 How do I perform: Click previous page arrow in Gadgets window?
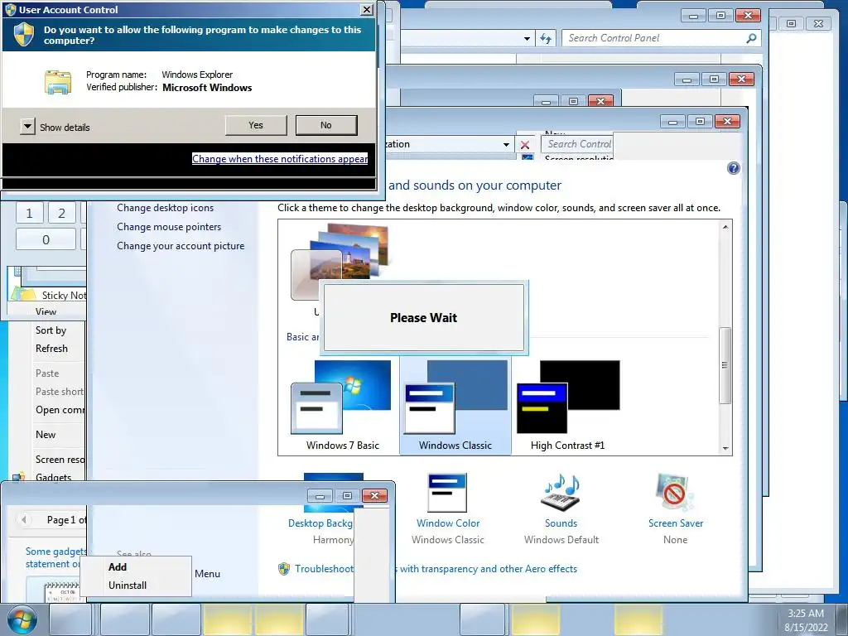click(24, 520)
